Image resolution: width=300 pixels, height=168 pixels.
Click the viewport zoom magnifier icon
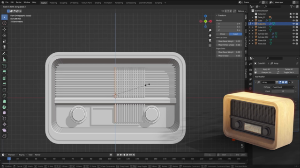coord(210,30)
